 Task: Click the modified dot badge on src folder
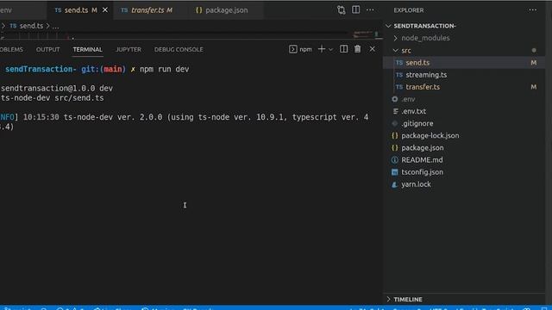pyautogui.click(x=534, y=50)
